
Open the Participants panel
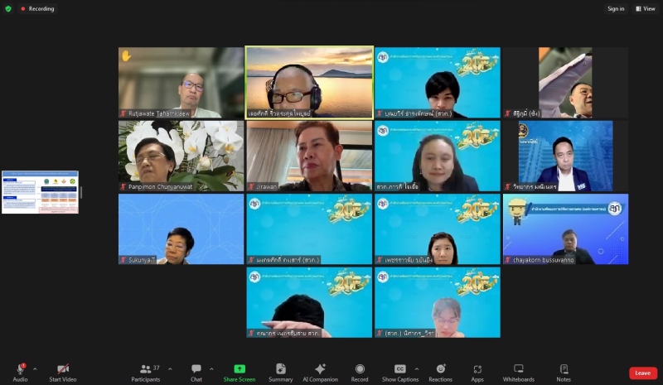point(146,369)
